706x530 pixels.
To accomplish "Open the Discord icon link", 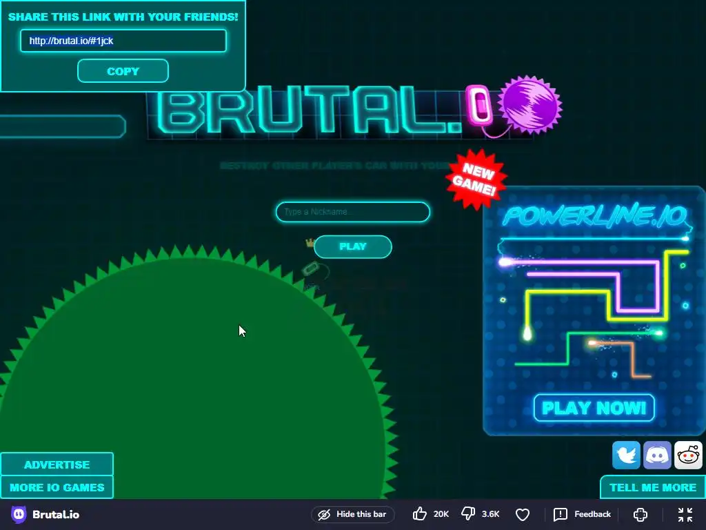I will tap(657, 455).
